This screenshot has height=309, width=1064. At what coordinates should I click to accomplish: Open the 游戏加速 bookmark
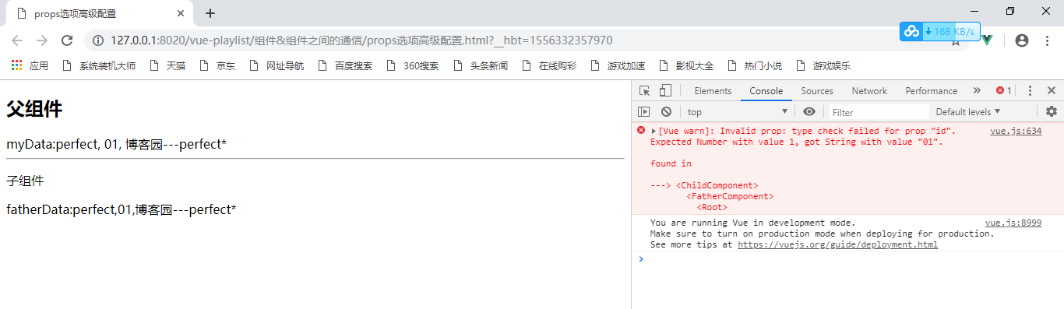[618, 66]
